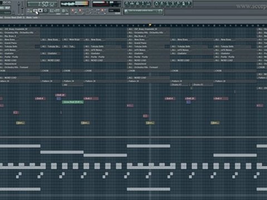Open the snap selector showing Line
Screen dimensions: 267x200
[x=114, y=11]
